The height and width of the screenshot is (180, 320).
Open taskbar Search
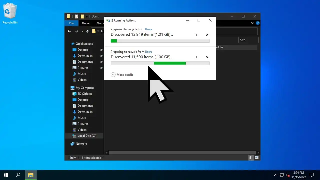pyautogui.click(x=18, y=175)
